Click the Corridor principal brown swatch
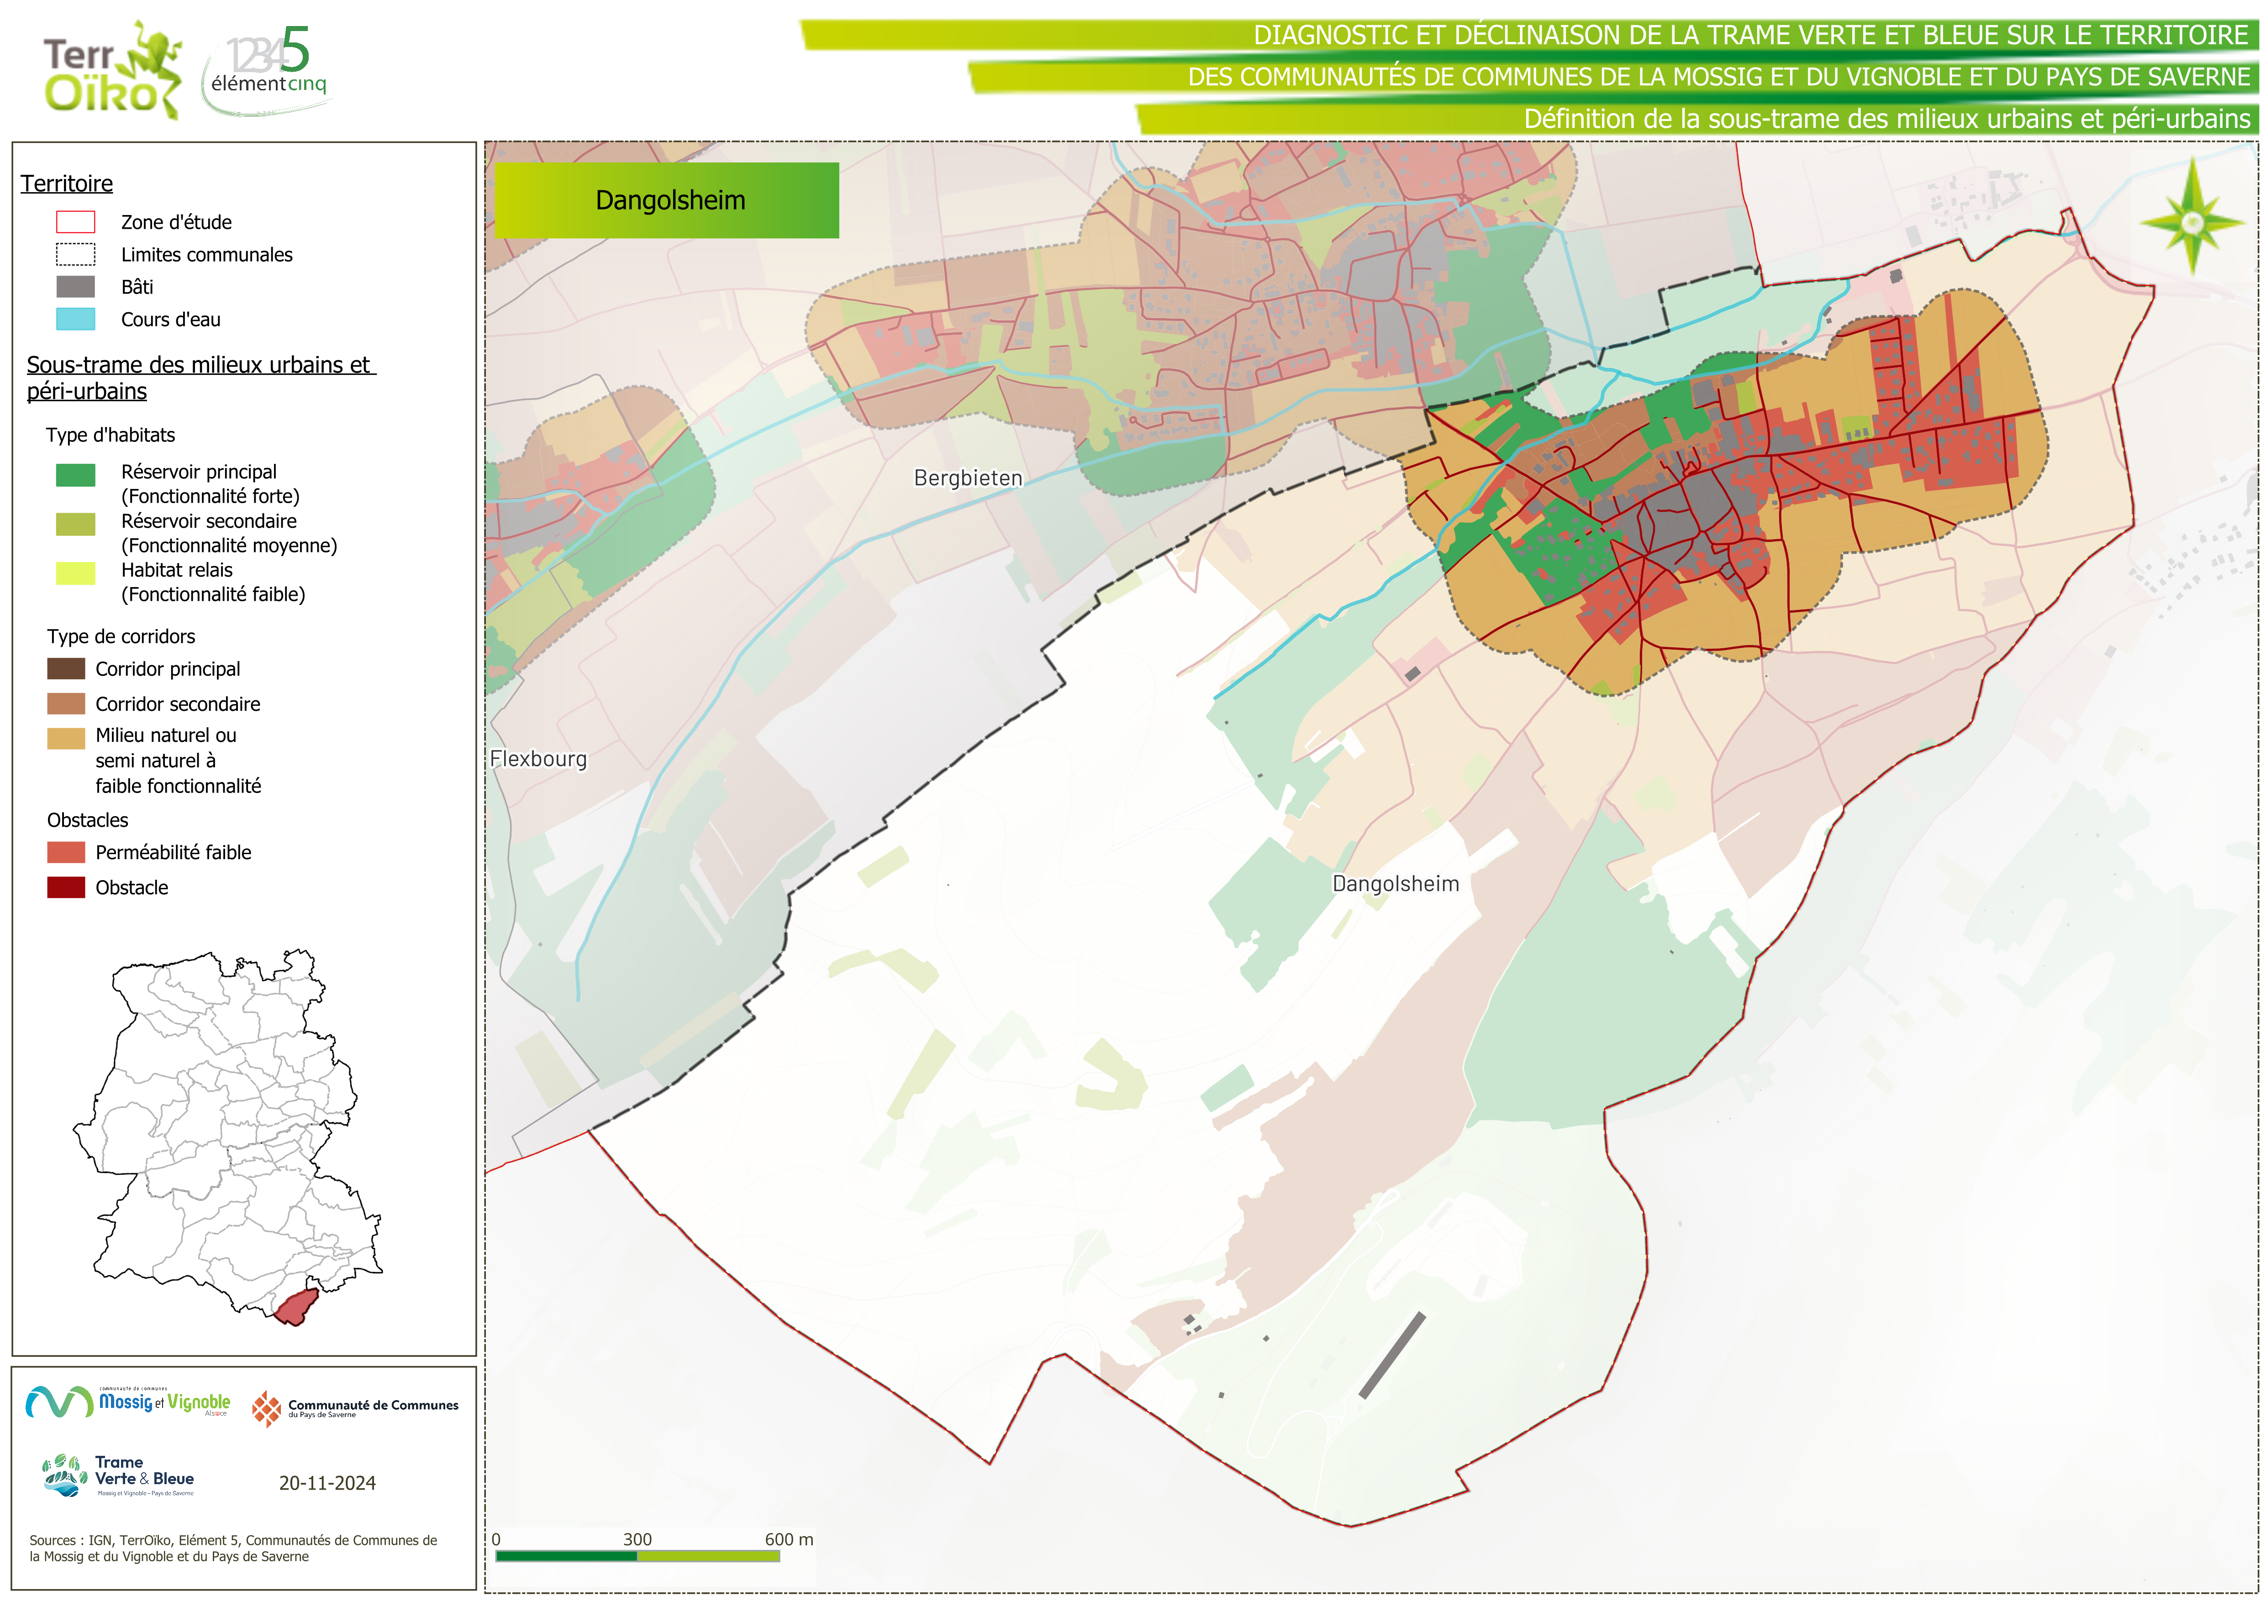2265x1601 pixels. 66,669
